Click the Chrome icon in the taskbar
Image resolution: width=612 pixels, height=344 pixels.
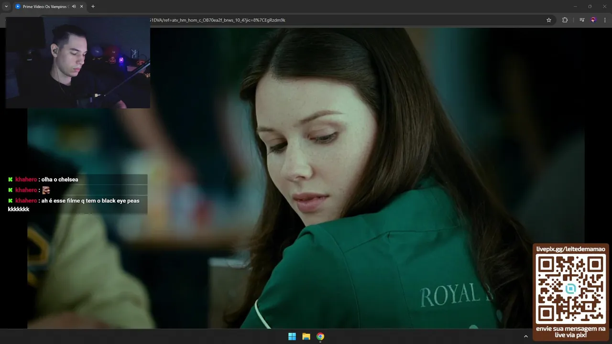320,336
